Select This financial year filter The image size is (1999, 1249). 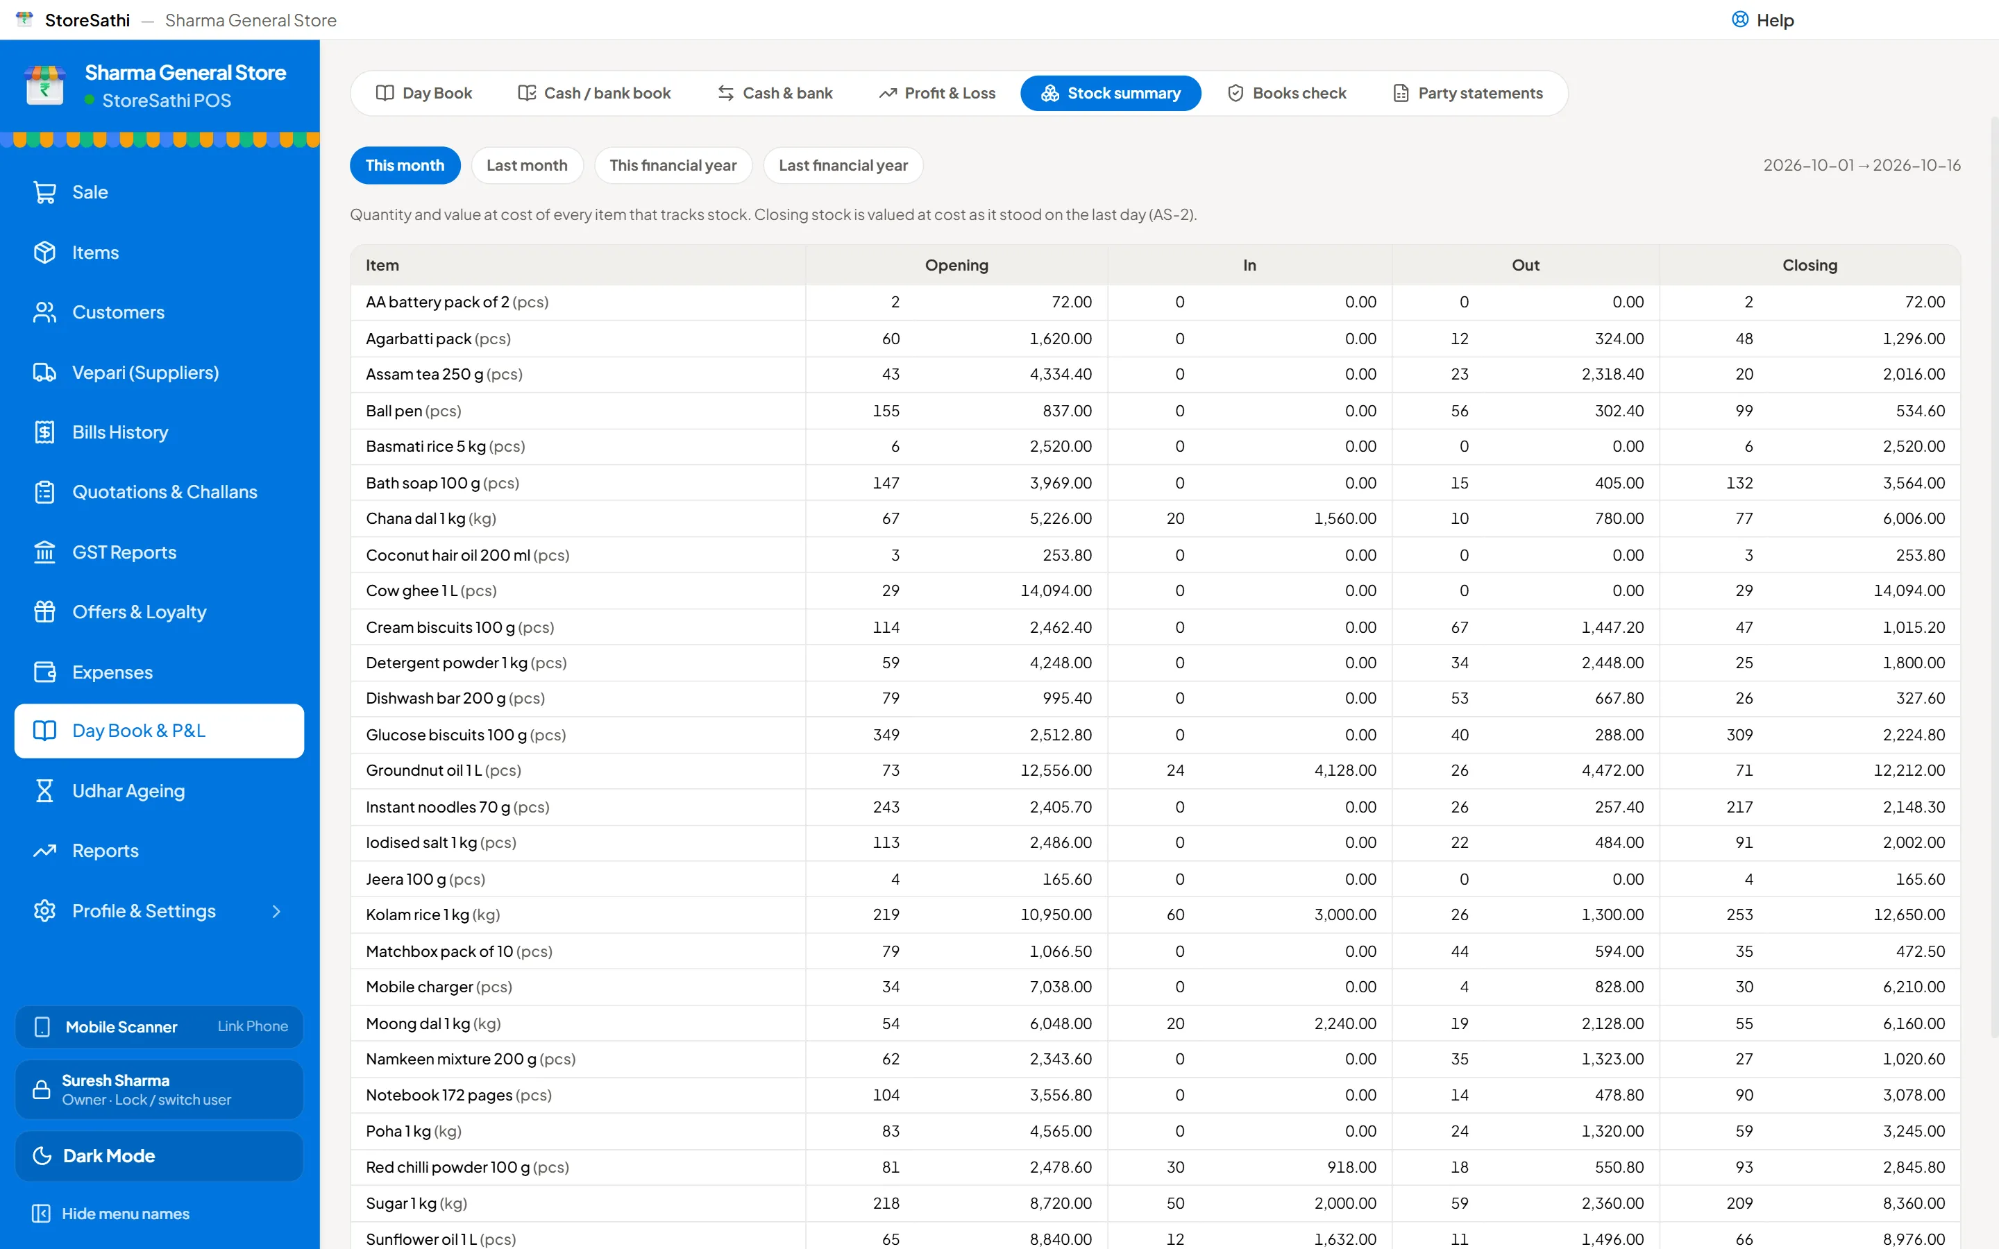click(x=673, y=165)
